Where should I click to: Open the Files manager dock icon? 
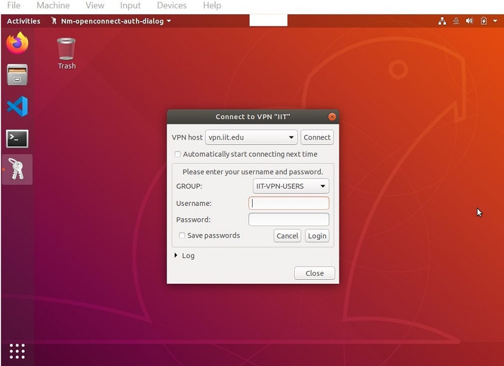coord(18,74)
